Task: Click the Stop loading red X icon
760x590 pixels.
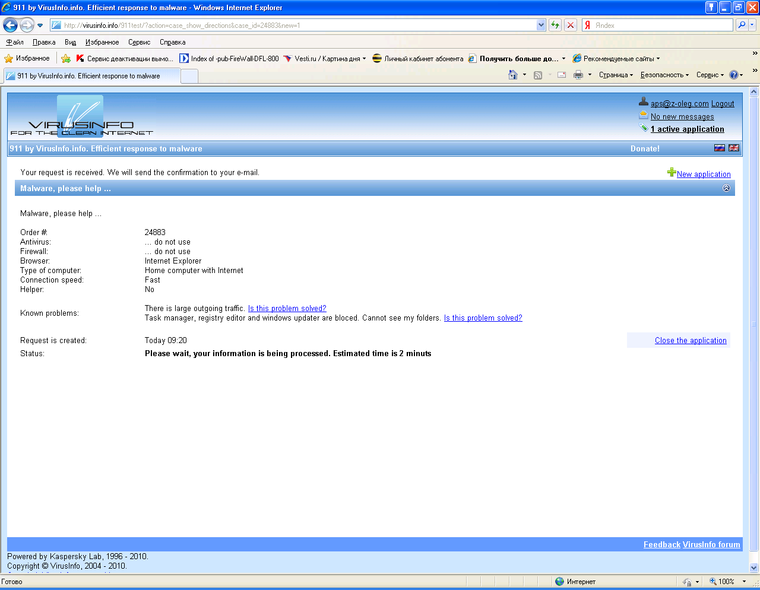Action: pos(571,25)
